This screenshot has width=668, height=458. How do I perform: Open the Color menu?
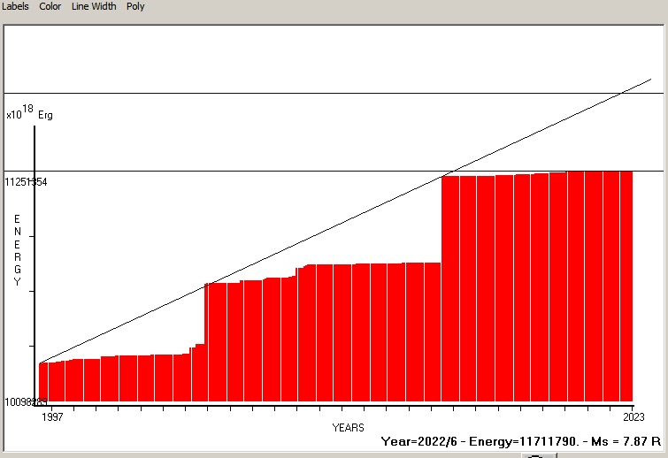tap(50, 6)
